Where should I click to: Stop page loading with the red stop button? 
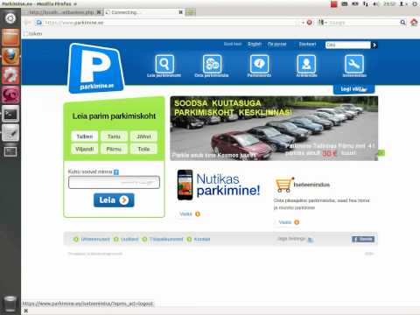click(310, 23)
